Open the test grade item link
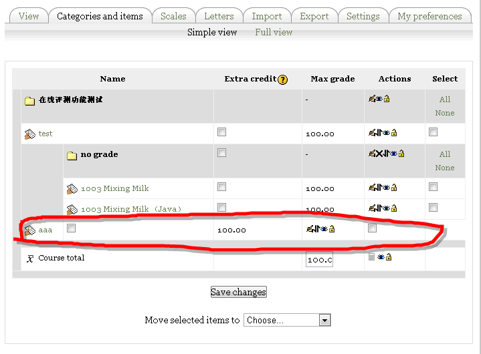Image resolution: width=481 pixels, height=354 pixels. click(45, 134)
